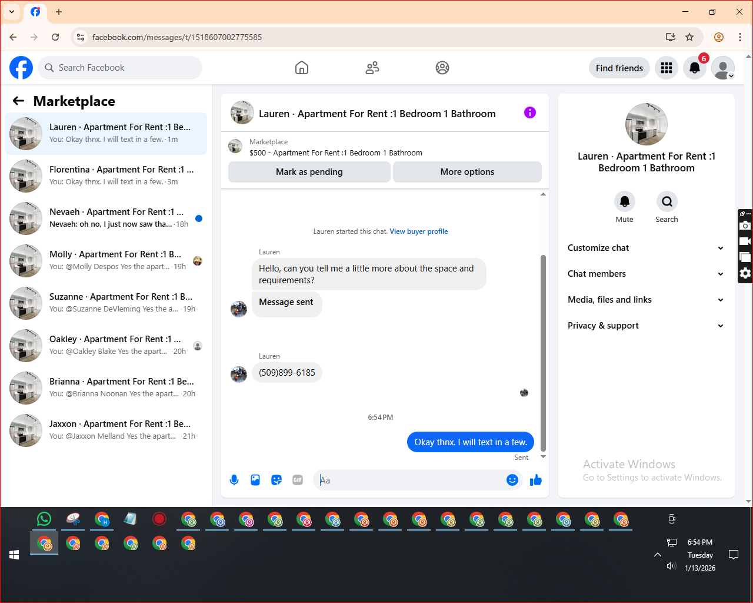Expand Customize chat section

click(646, 248)
